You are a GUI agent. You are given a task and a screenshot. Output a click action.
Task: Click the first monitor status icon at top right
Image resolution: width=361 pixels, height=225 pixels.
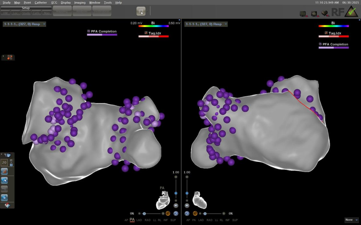[303, 14]
